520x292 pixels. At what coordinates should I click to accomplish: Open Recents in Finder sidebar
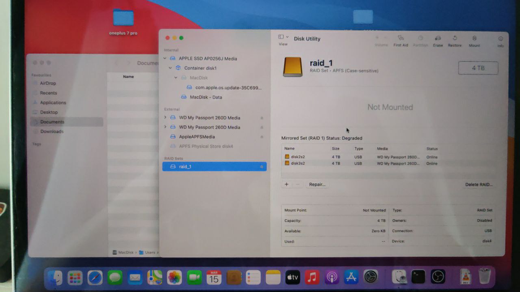[x=48, y=93]
